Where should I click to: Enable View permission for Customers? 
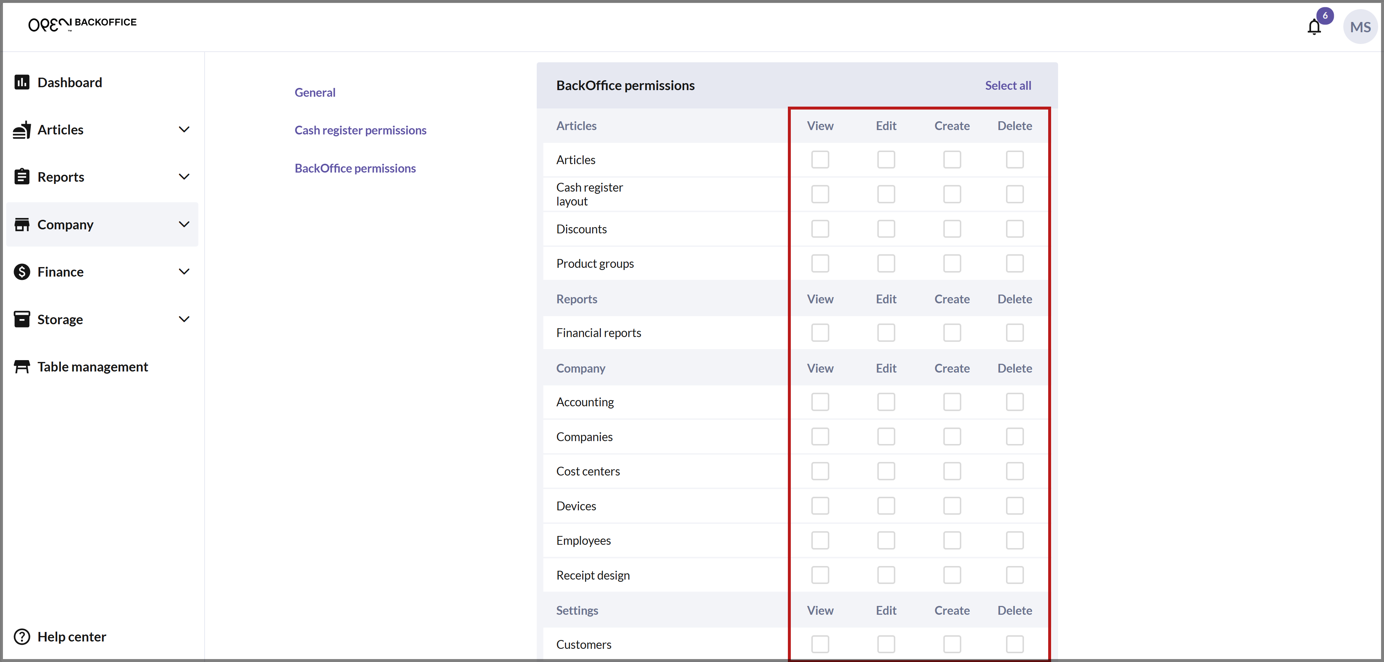coord(820,644)
